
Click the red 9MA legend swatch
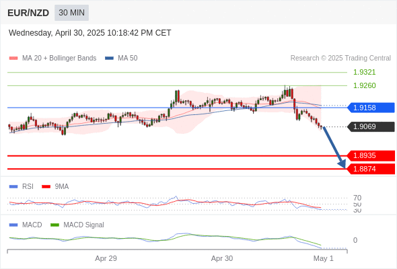[x=46, y=187]
